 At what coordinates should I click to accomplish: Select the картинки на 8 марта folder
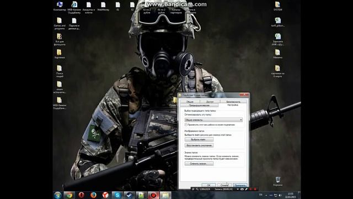(278, 71)
